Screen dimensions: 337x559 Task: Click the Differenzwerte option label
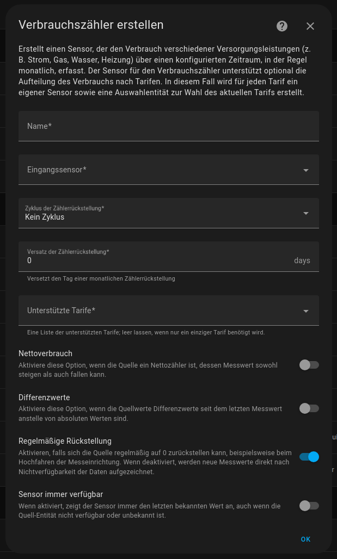point(44,397)
